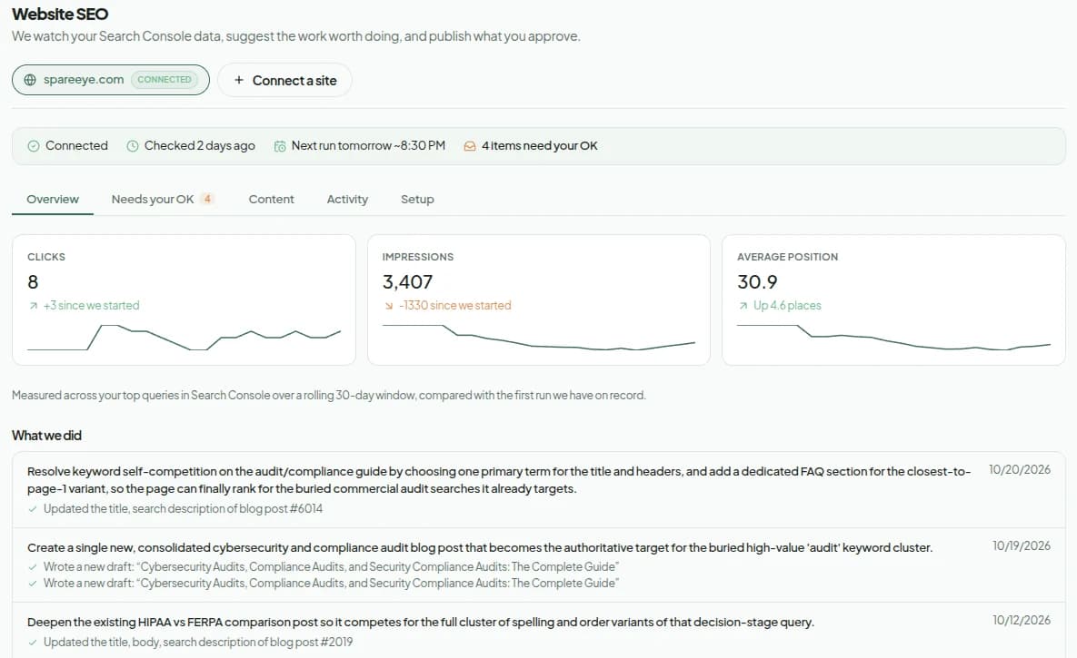Click the Clicks value 8
This screenshot has height=658, width=1077.
(x=33, y=282)
